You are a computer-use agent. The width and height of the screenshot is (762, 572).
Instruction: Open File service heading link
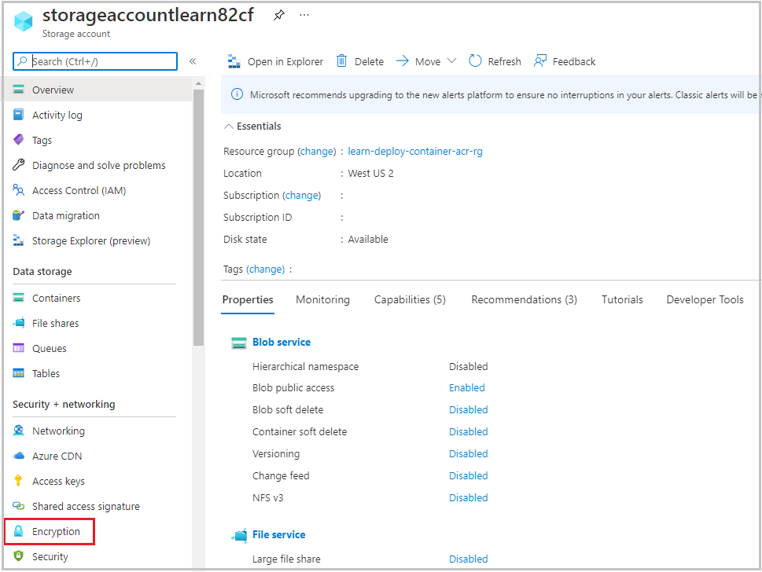pyautogui.click(x=279, y=534)
